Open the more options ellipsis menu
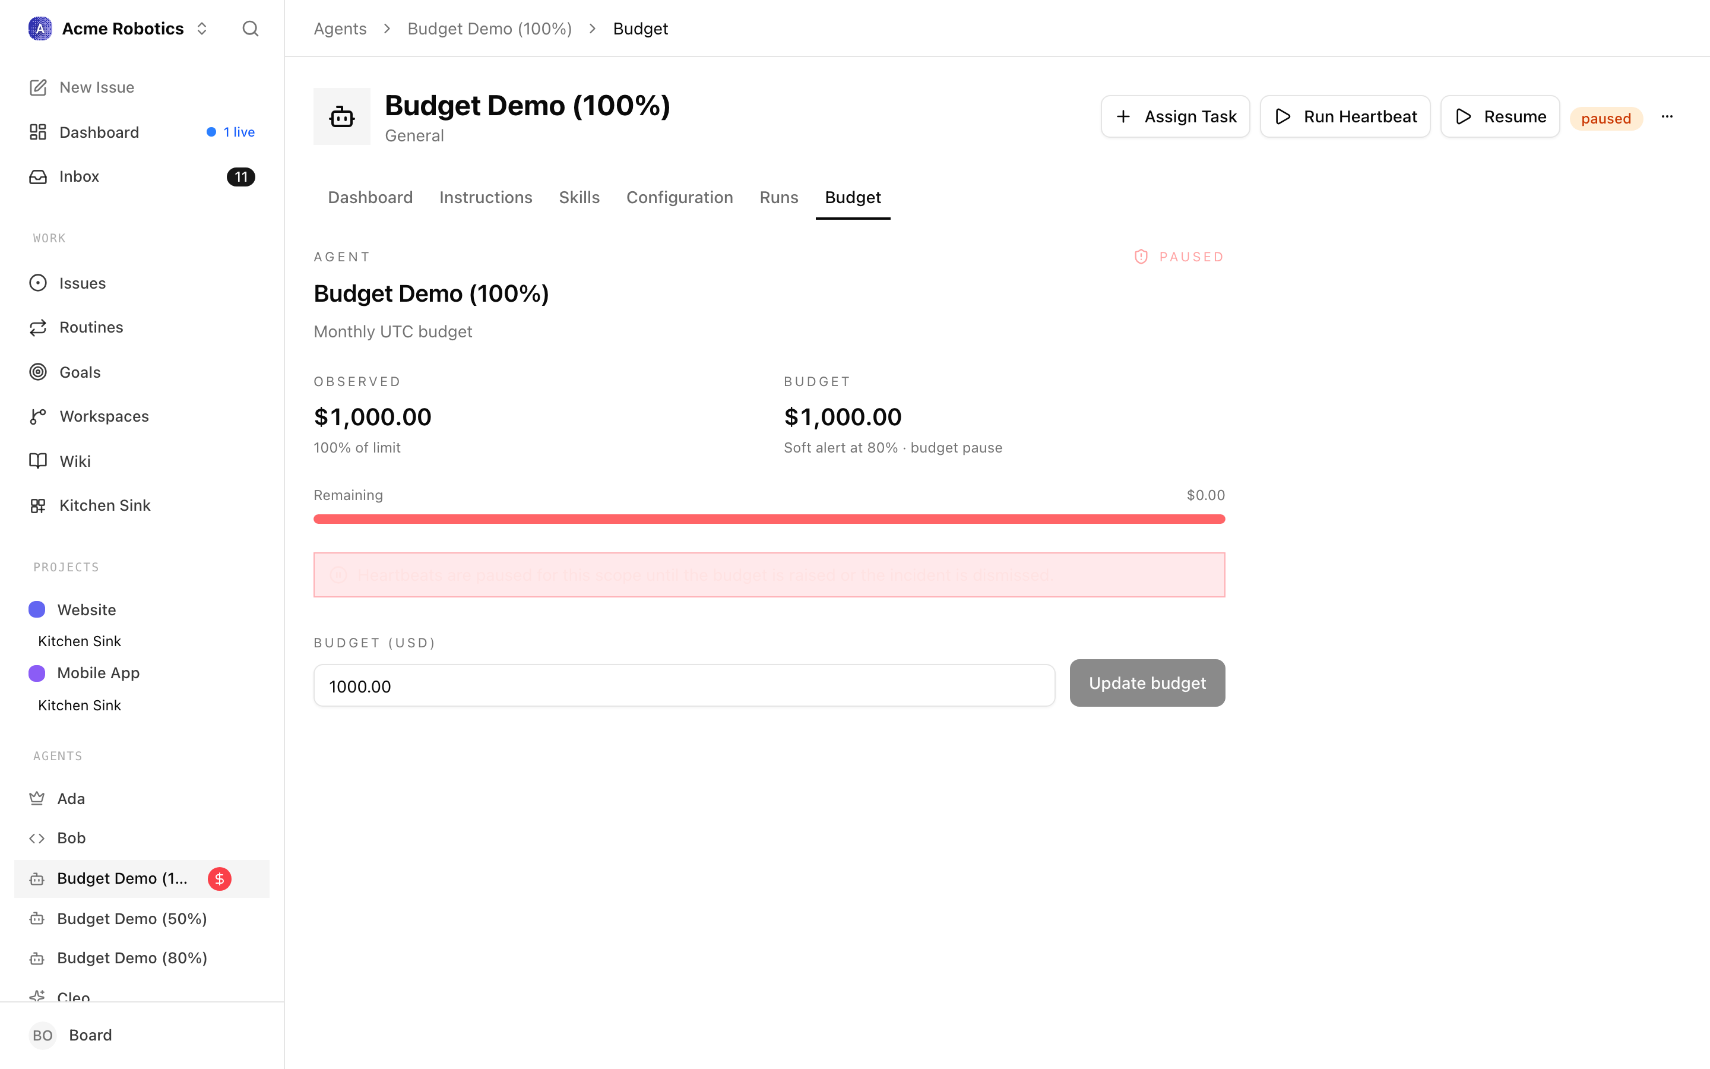Image resolution: width=1710 pixels, height=1069 pixels. pos(1667,116)
